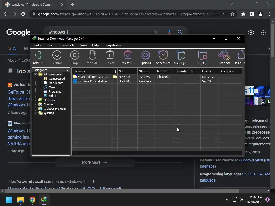Open Google settings gear icon

point(251,32)
